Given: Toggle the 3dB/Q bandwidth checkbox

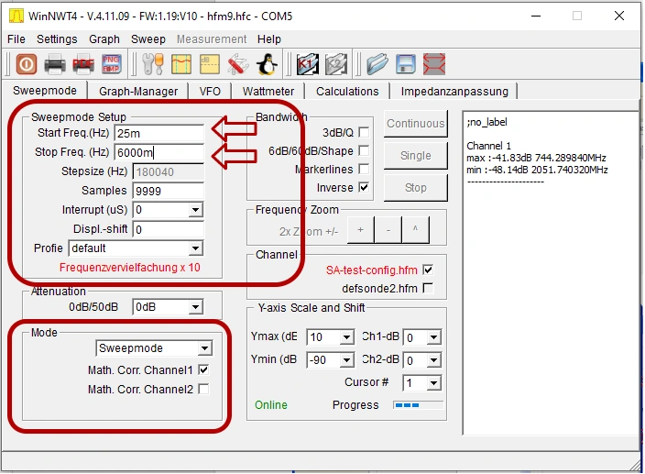Looking at the screenshot, I should pyautogui.click(x=364, y=132).
